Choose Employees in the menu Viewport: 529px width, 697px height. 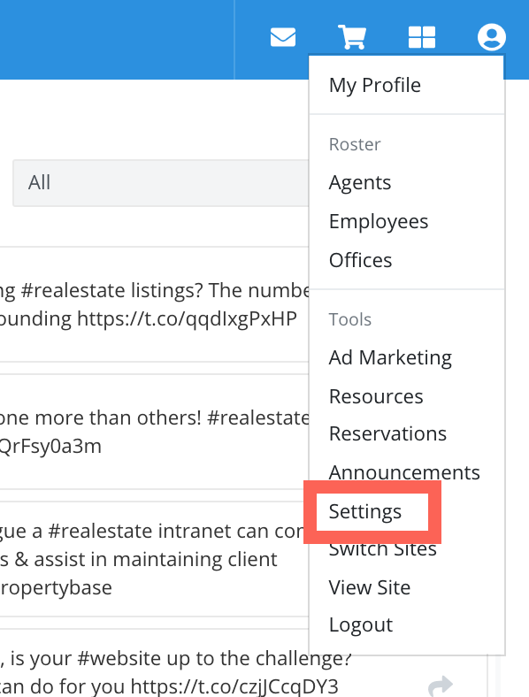(x=379, y=221)
